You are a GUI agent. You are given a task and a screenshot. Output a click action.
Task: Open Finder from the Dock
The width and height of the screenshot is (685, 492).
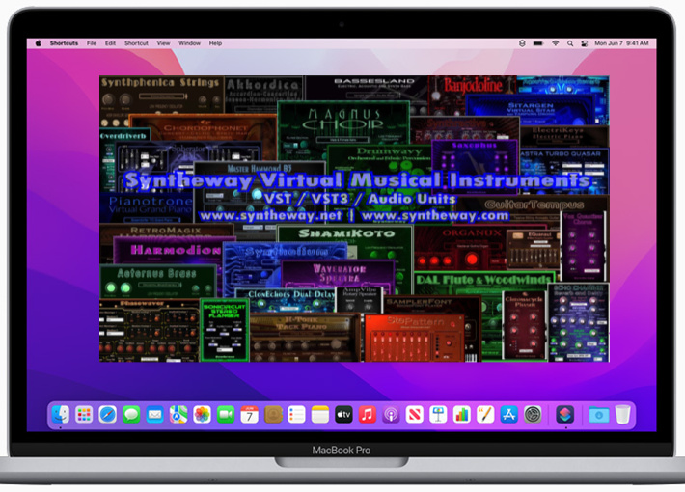coord(60,414)
